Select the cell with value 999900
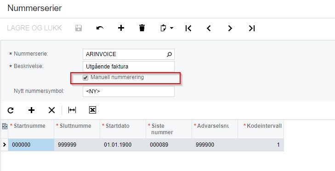This screenshot has height=171, width=335. click(x=215, y=145)
